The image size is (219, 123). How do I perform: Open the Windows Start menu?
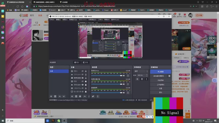[x=3, y=121]
